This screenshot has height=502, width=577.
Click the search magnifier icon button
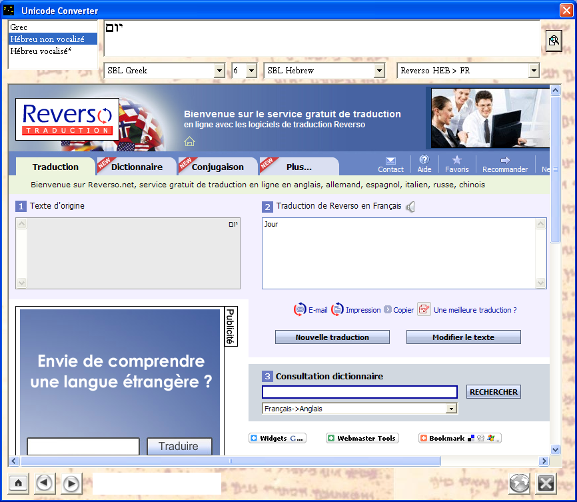click(x=554, y=41)
